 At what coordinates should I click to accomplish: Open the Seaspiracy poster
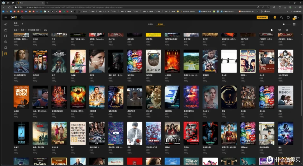(x=153, y=61)
